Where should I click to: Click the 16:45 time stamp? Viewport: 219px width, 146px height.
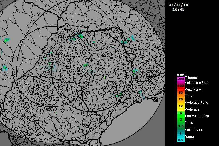coord(178,9)
